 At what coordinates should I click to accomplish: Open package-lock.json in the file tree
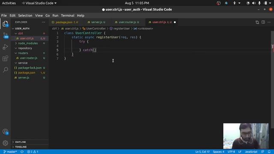[30, 68]
